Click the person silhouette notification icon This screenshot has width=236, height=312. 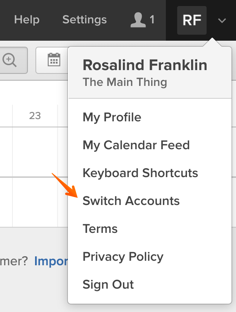(138, 20)
